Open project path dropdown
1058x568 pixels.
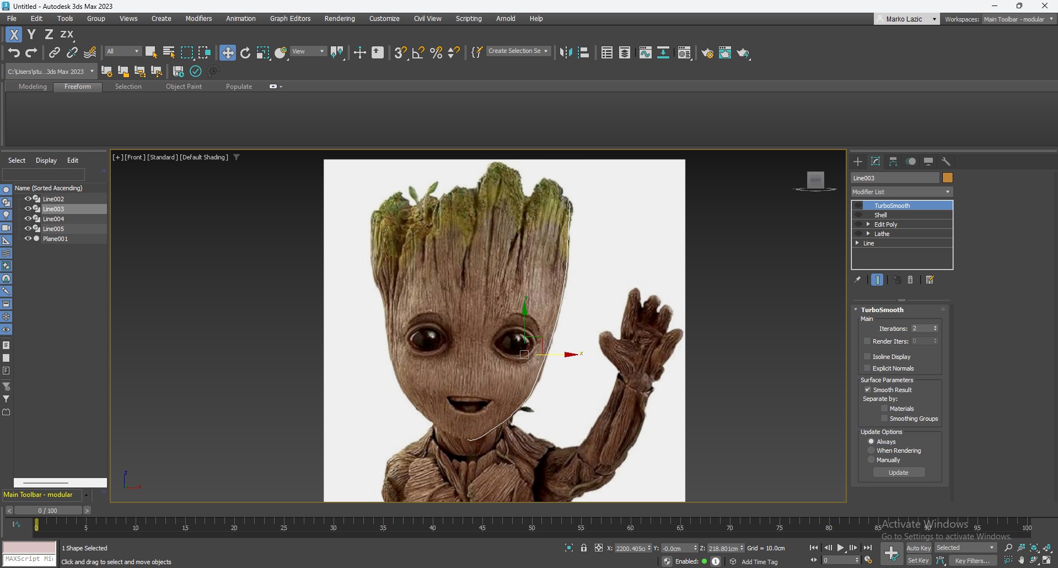pyautogui.click(x=51, y=71)
